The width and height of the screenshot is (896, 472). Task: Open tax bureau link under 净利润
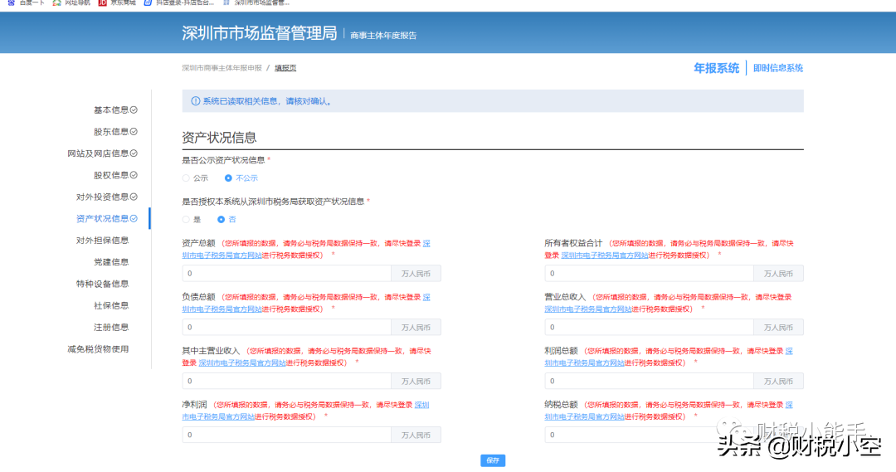(x=218, y=416)
